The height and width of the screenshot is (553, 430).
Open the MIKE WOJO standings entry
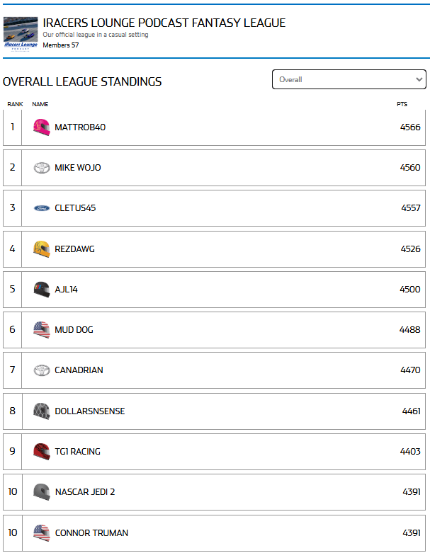click(x=214, y=168)
